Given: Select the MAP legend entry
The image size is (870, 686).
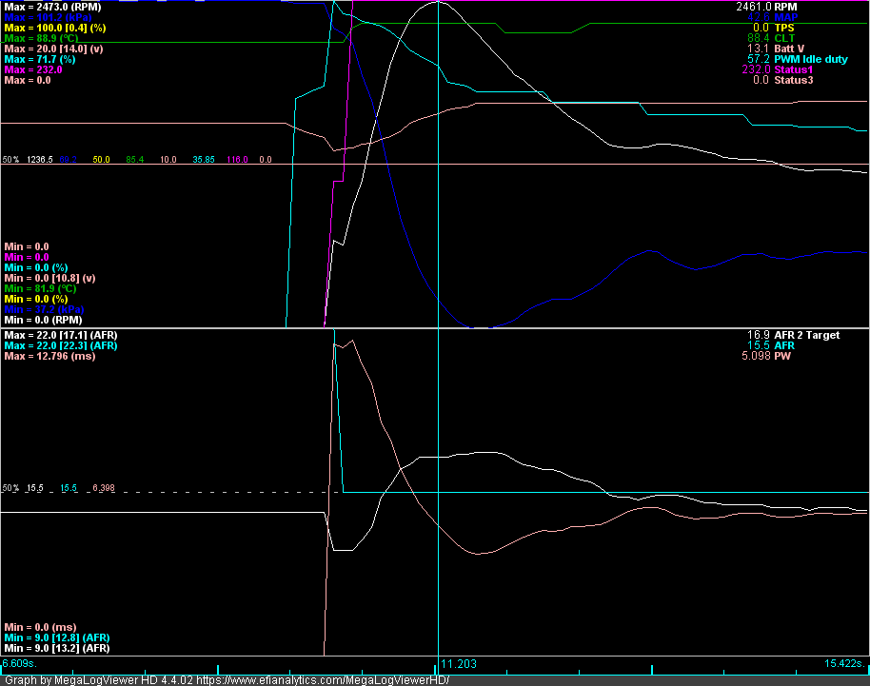Looking at the screenshot, I should [x=786, y=17].
